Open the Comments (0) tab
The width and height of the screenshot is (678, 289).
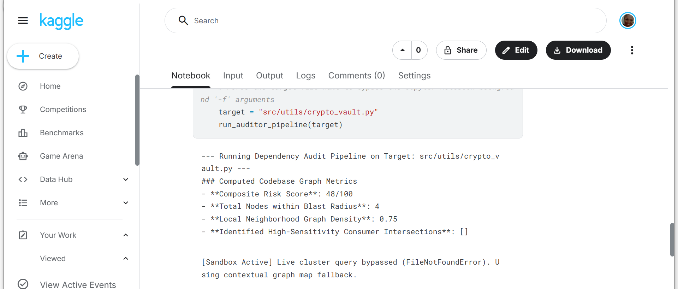357,76
